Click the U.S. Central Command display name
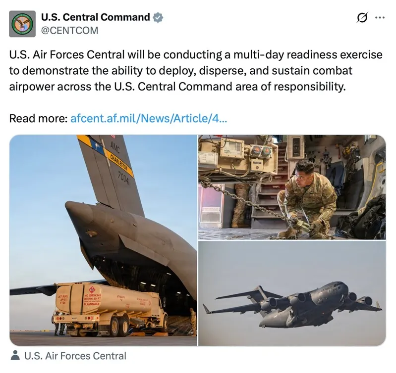Screen dimensions: 396x373 pyautogui.click(x=96, y=17)
